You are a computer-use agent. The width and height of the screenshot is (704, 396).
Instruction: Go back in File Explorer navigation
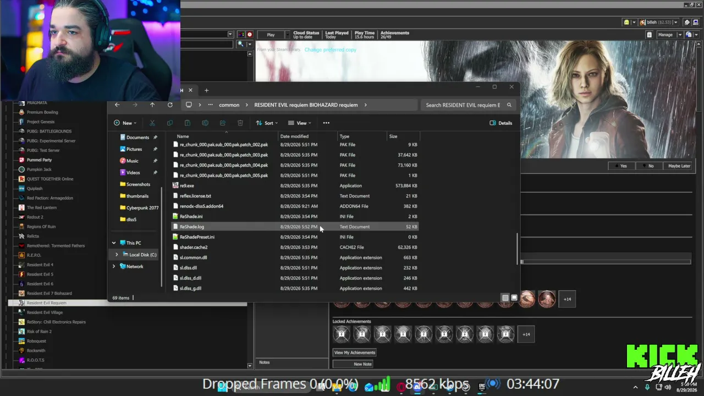(x=117, y=105)
